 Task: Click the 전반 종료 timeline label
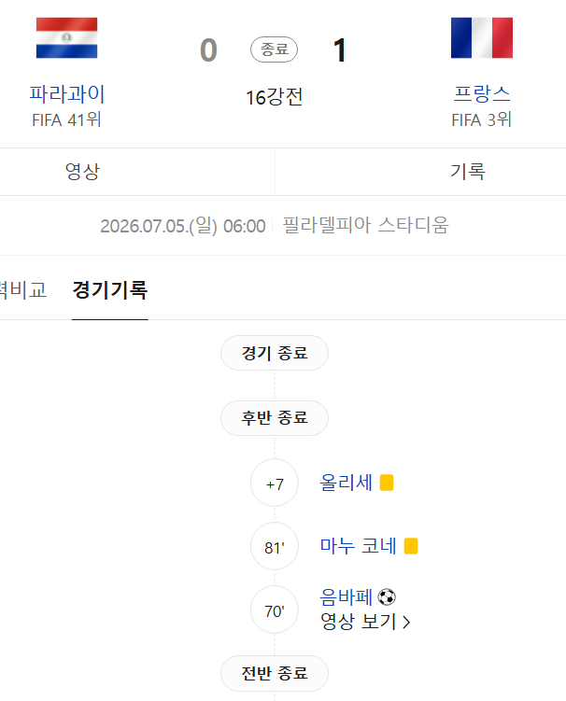tap(275, 673)
